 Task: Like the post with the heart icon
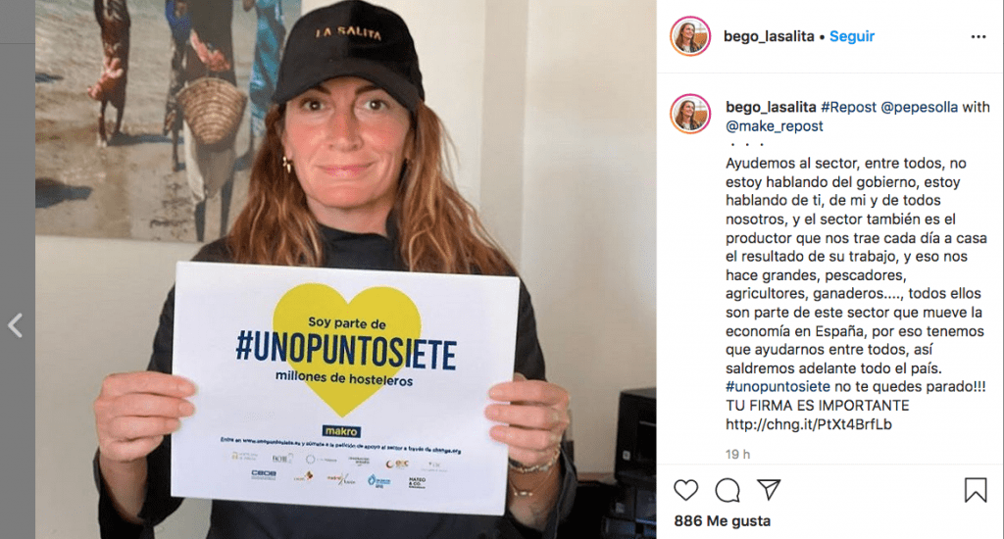coord(685,490)
